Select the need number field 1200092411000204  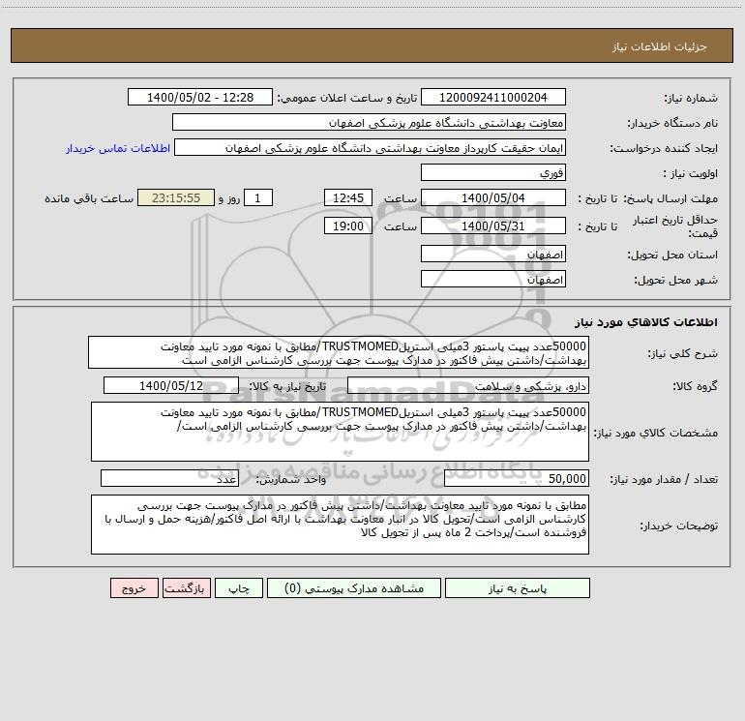(493, 98)
